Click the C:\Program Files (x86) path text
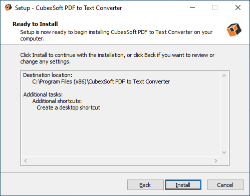Image resolution: width=250 pixels, height=196 pixels. [101, 81]
